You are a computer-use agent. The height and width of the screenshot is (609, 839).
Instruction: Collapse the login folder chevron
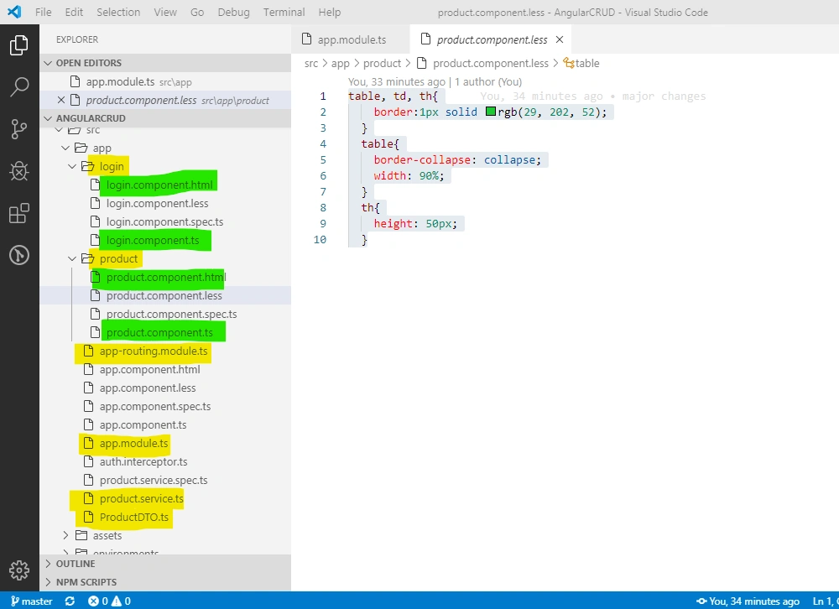[72, 166]
